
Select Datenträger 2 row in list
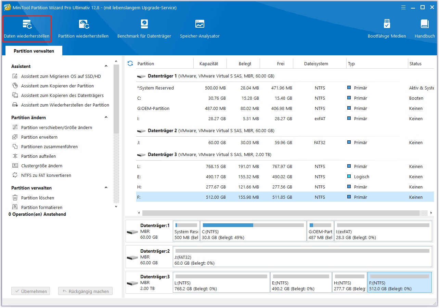click(285, 131)
